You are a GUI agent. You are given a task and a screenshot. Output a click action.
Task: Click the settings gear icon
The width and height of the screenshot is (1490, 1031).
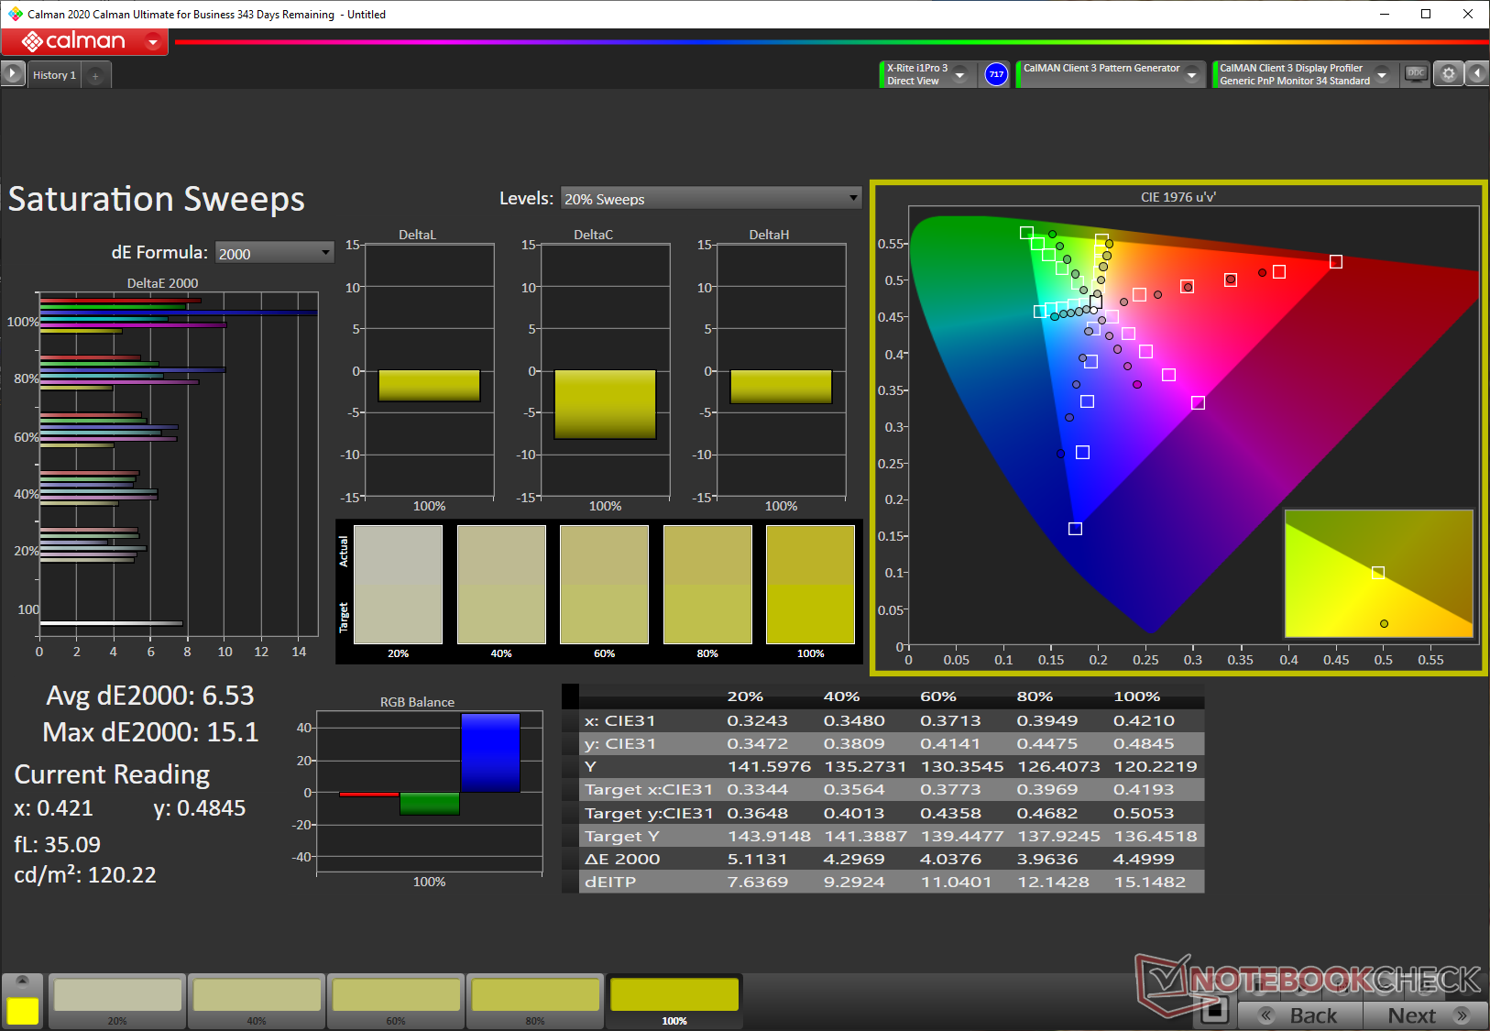1448,74
